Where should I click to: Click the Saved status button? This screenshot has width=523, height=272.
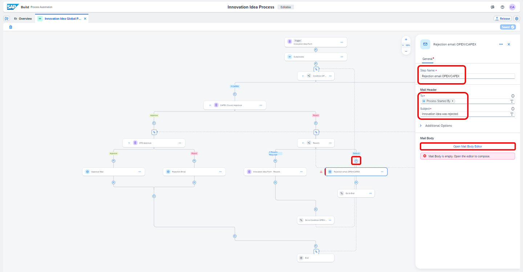click(508, 27)
